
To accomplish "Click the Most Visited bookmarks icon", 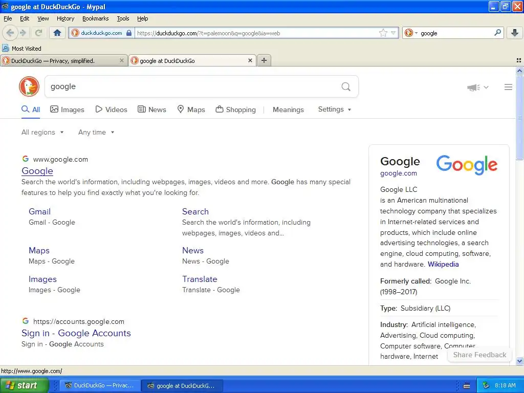I will [5, 48].
